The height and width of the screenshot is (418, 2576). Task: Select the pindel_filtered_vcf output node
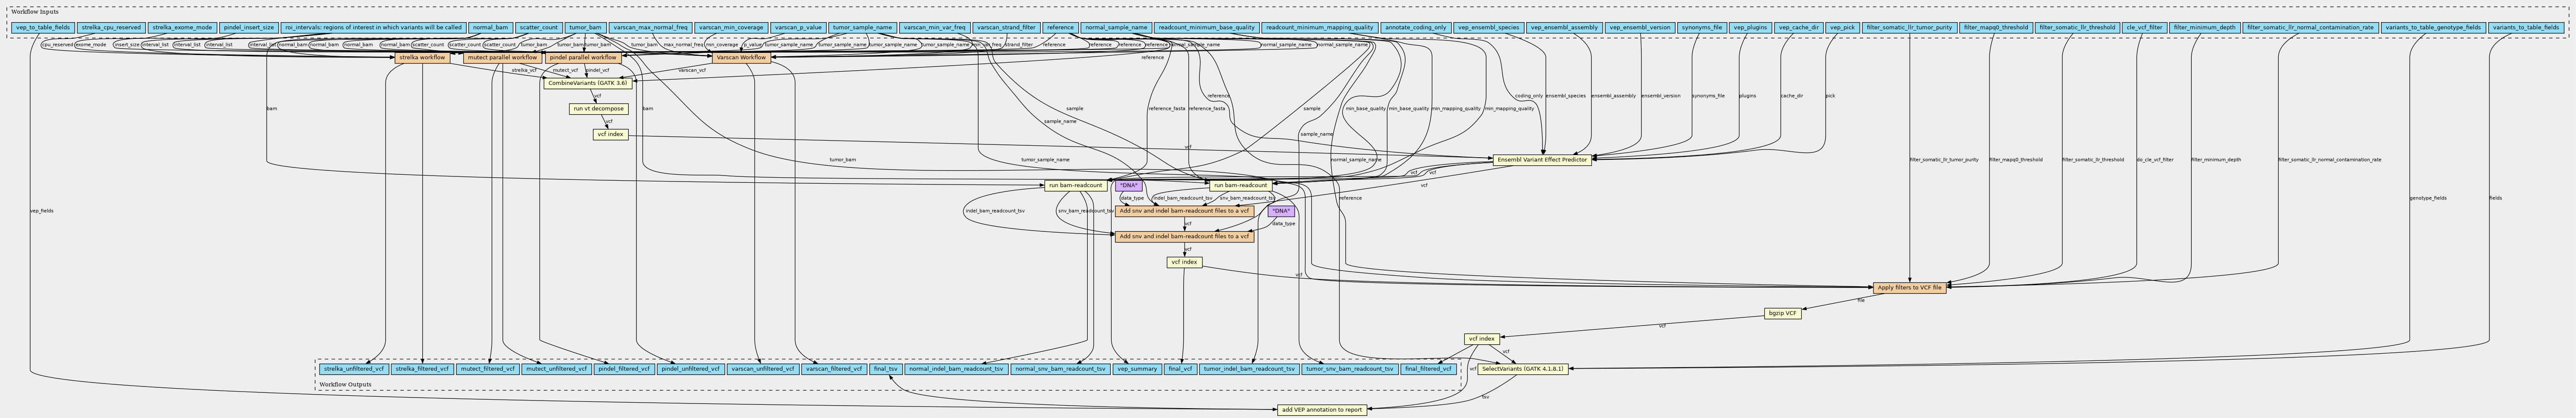pyautogui.click(x=624, y=369)
